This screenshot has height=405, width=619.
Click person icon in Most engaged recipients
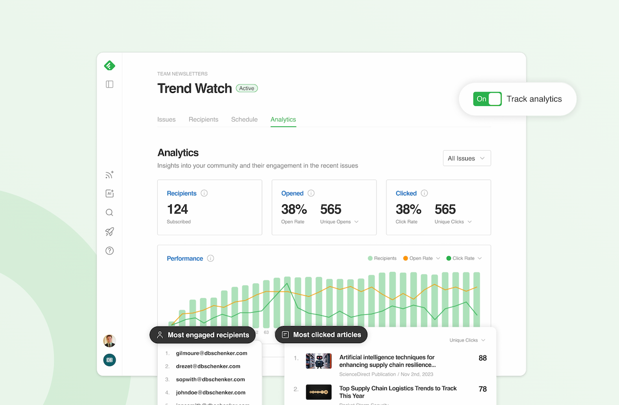point(160,335)
